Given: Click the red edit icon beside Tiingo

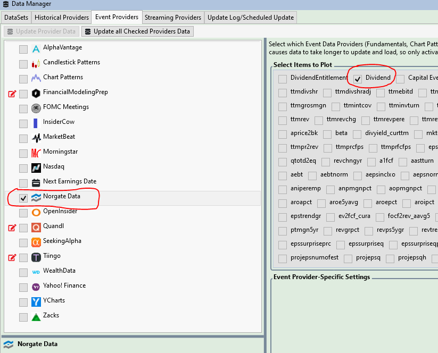Looking at the screenshot, I should pyautogui.click(x=12, y=258).
